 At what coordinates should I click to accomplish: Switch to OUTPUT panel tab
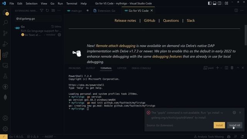[90, 68]
